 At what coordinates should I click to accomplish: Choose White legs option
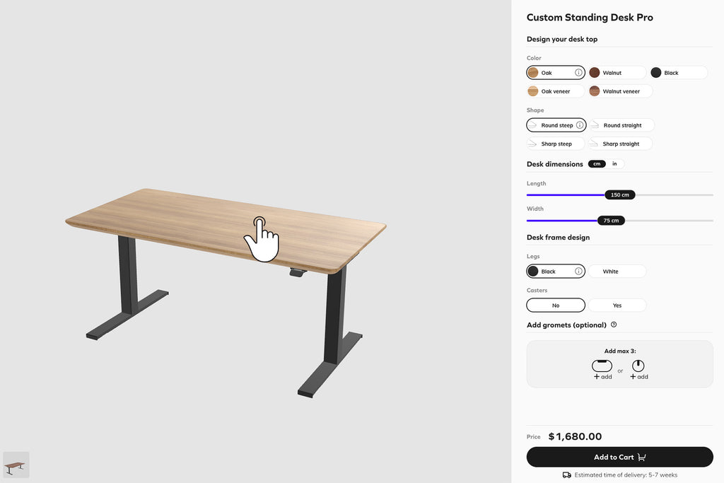click(x=617, y=271)
